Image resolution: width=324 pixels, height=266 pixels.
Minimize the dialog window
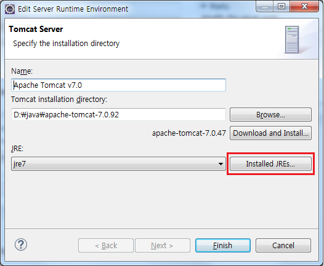(265, 6)
